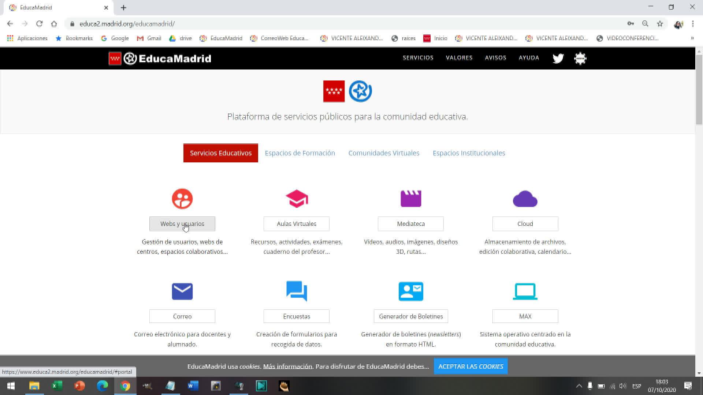Viewport: 703px width, 395px height.
Task: Click the Aulas Virtuales button
Action: [297, 224]
